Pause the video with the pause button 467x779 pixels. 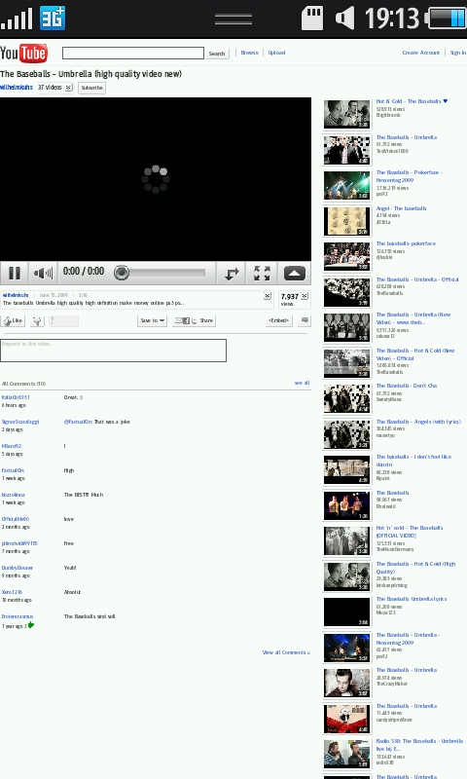(x=15, y=274)
